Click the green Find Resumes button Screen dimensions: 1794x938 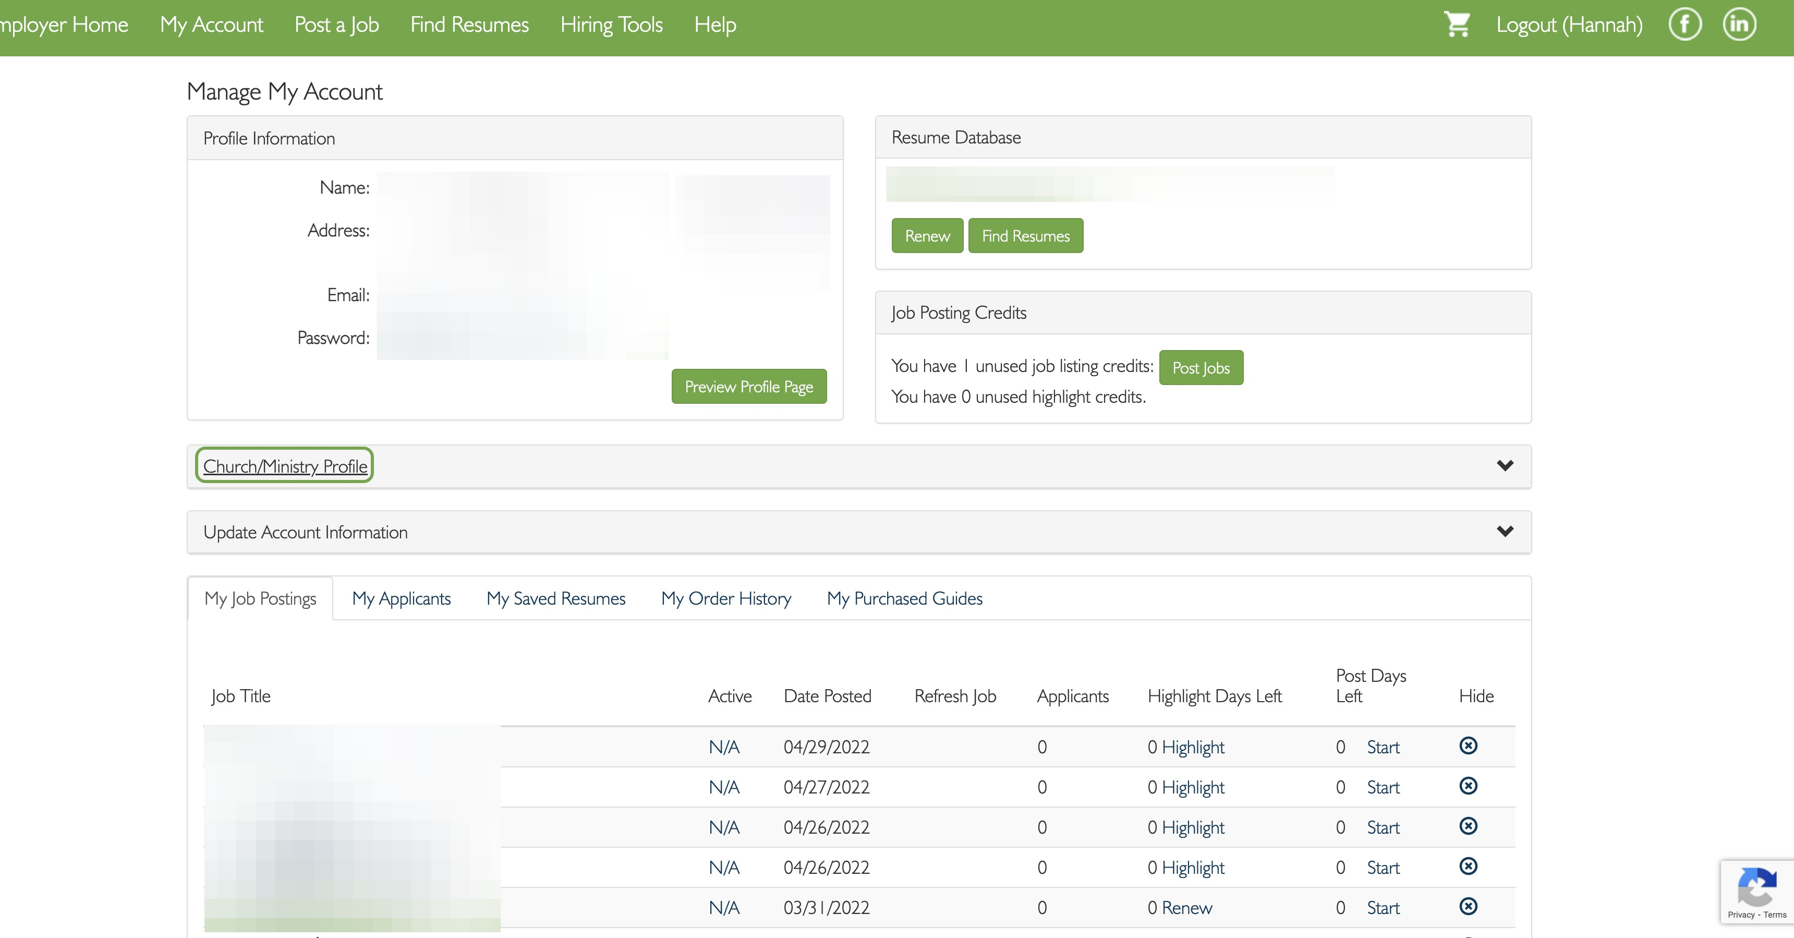(x=1025, y=236)
